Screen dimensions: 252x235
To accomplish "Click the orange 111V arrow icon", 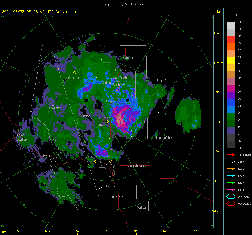I will click(x=231, y=168).
